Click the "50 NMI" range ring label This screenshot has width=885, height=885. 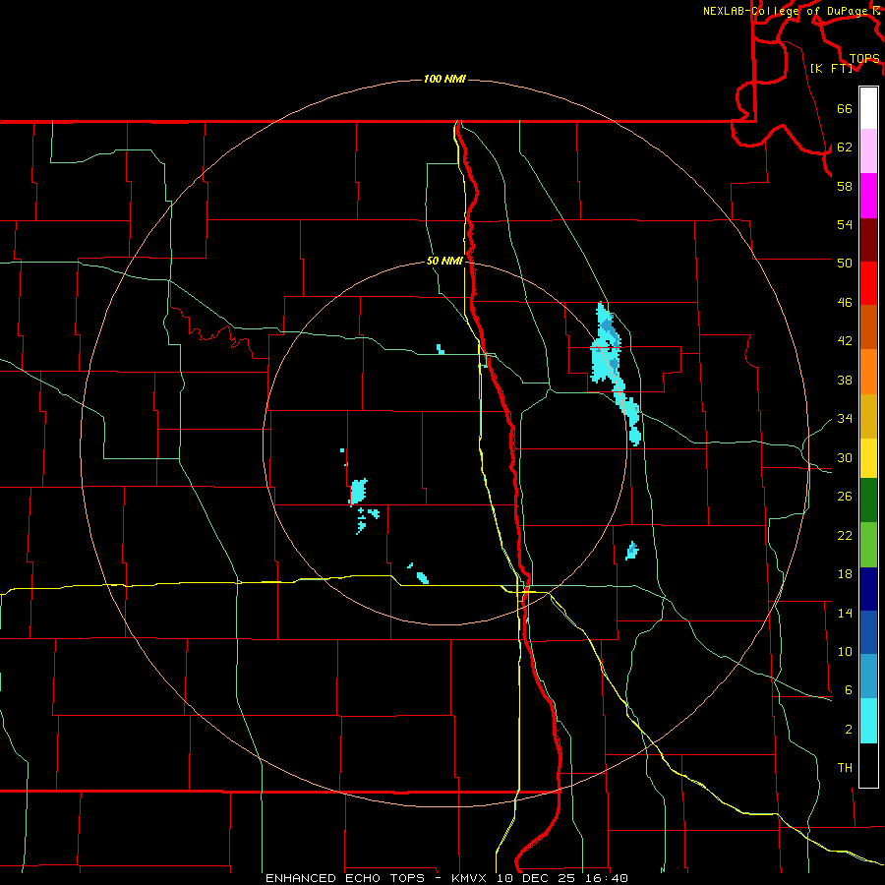click(444, 261)
